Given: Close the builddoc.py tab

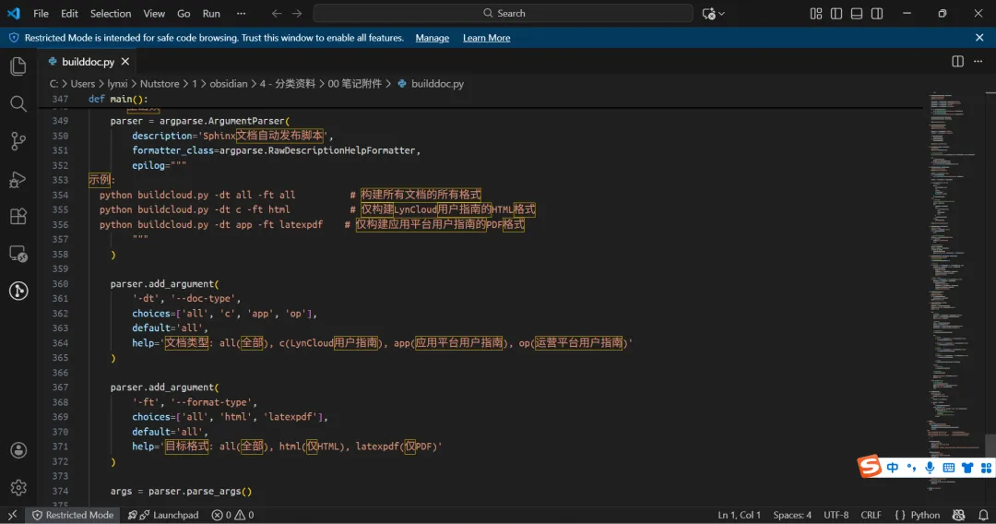Looking at the screenshot, I should pos(125,62).
